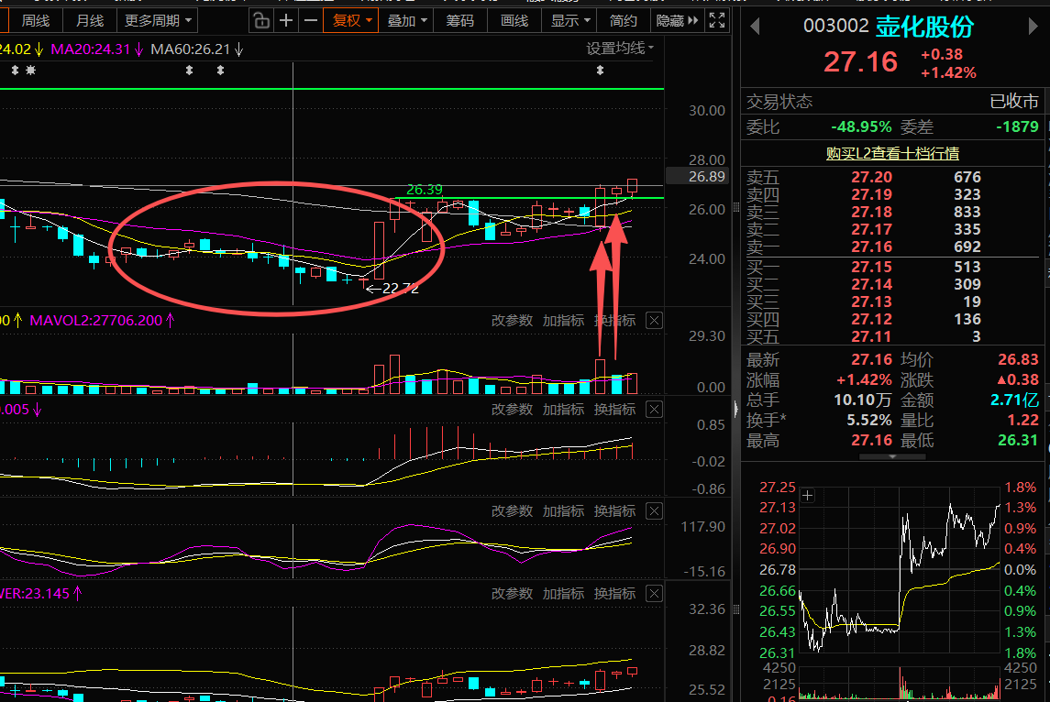Screen dimensions: 1050x702
Task: Toggle fullscreen chart icon
Action: [717, 21]
